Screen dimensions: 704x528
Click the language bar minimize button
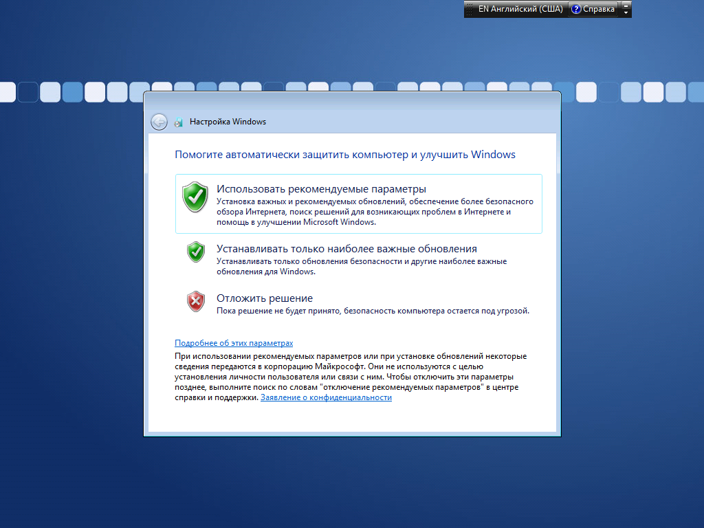pyautogui.click(x=626, y=5)
